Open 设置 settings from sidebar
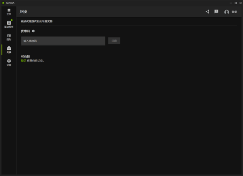The height and width of the screenshot is (176, 243). (x=9, y=62)
